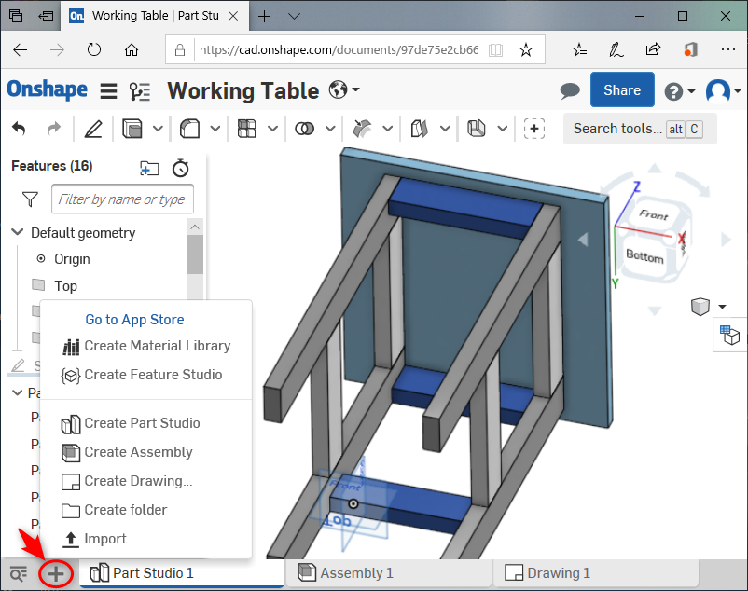The width and height of the screenshot is (748, 591).
Task: Click the feature list scrollbar thumb
Action: click(195, 254)
